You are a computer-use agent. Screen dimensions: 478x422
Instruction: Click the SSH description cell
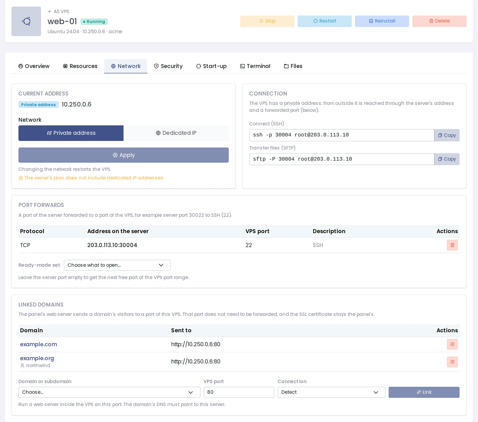[318, 245]
